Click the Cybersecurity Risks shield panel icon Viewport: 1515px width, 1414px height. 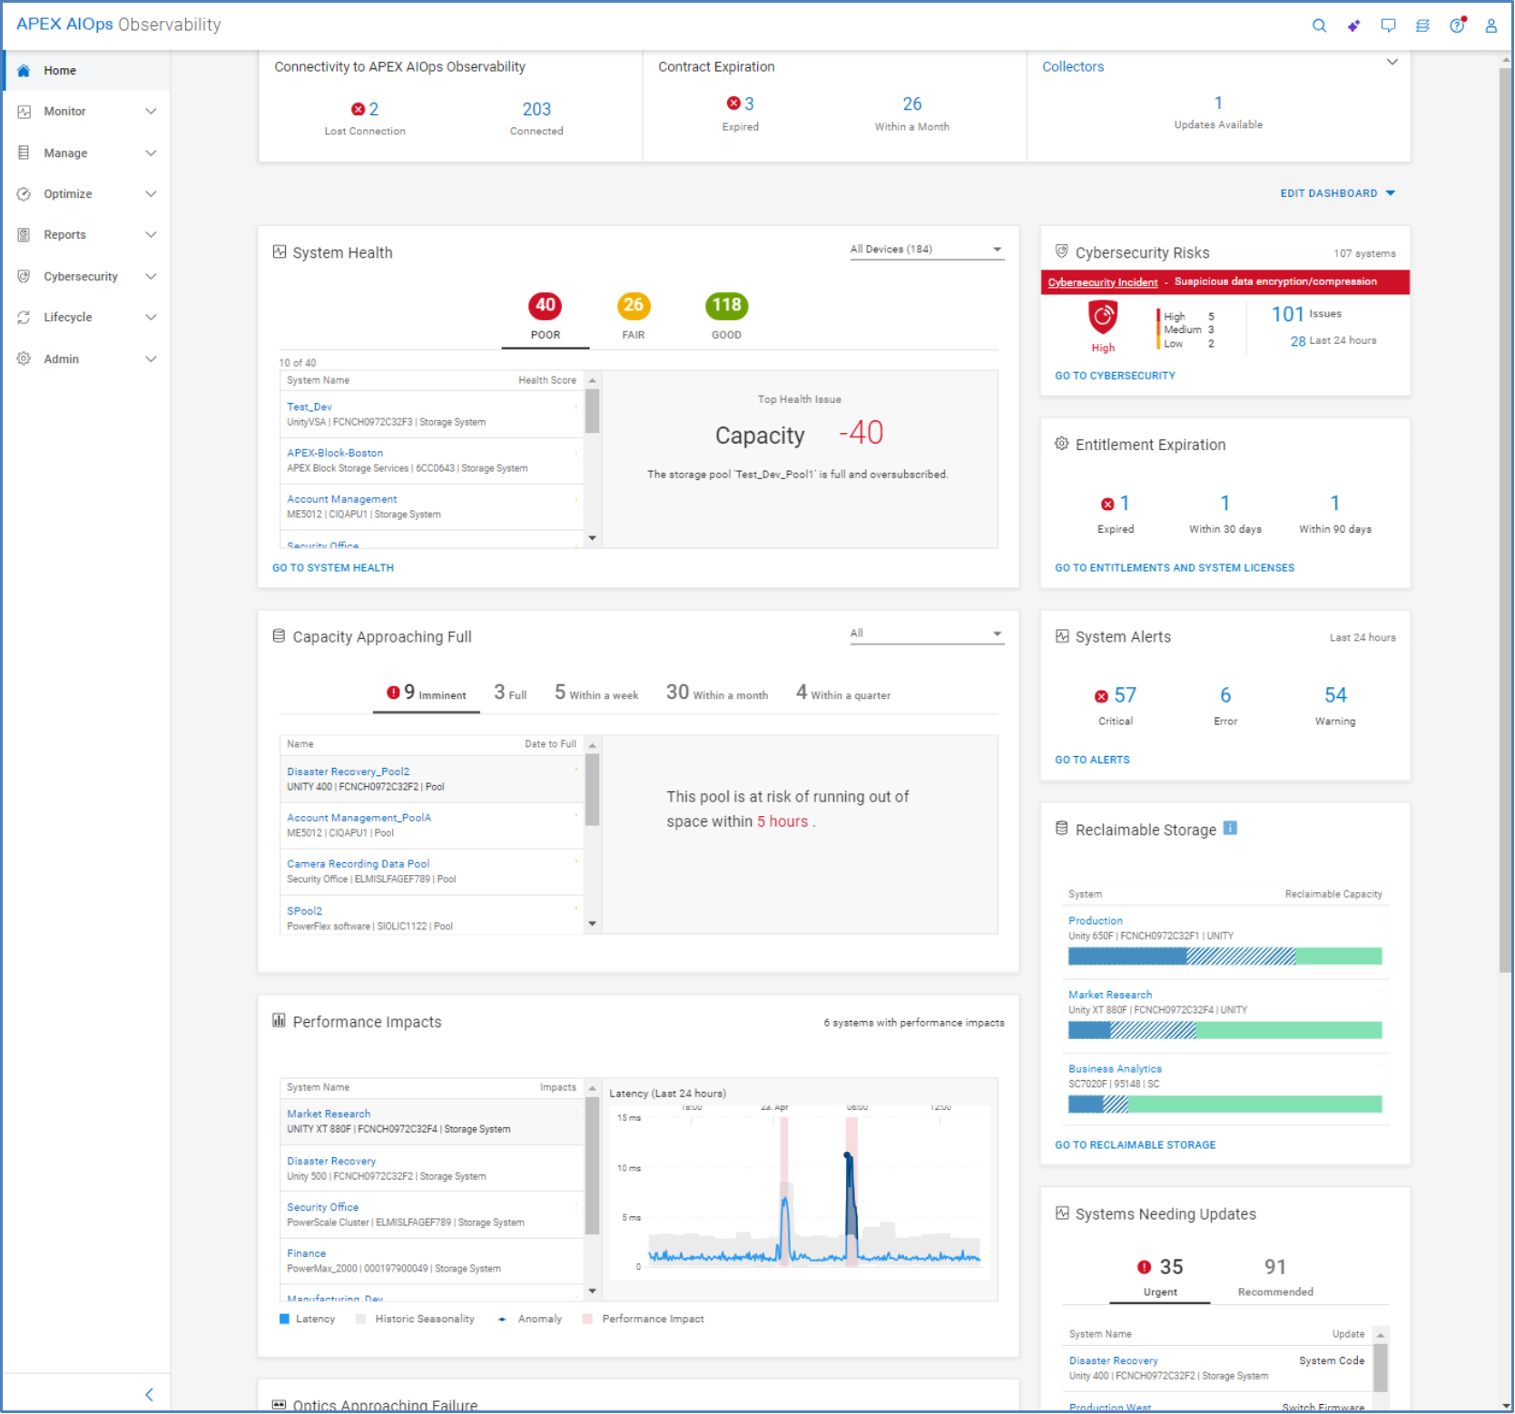pos(1062,251)
